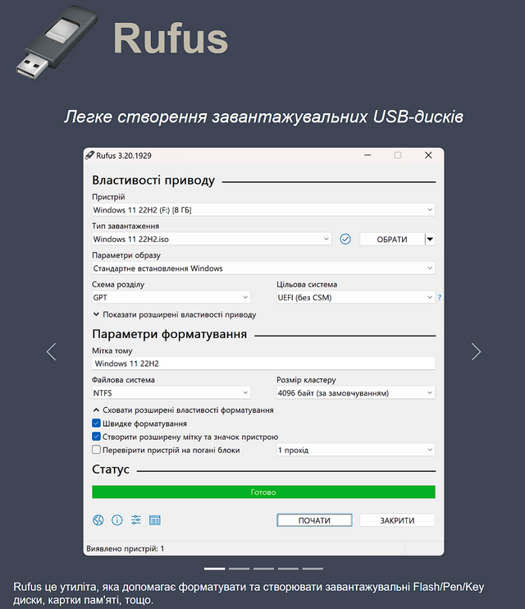Disable Створити розширену мітку та значок пристрою

click(96, 437)
